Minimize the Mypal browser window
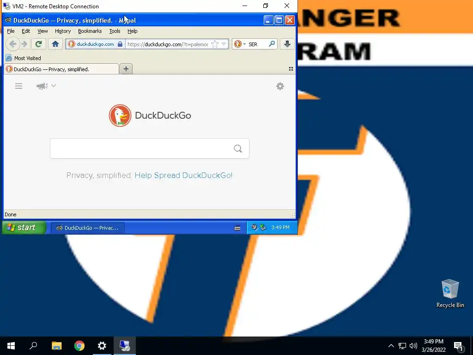The image size is (473, 355). [x=268, y=20]
